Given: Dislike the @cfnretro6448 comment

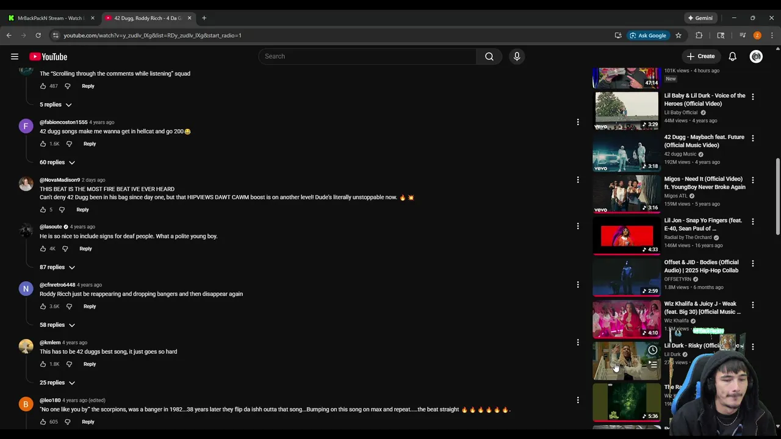Looking at the screenshot, I should [x=69, y=307].
